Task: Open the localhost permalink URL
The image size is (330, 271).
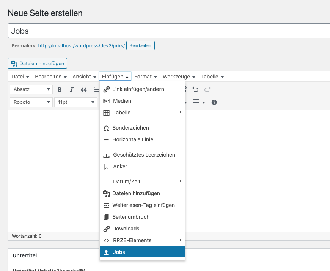Action: click(x=81, y=45)
